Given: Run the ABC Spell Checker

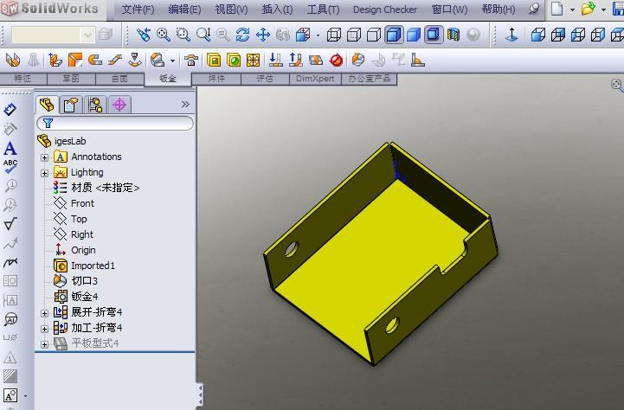Looking at the screenshot, I should (10, 166).
